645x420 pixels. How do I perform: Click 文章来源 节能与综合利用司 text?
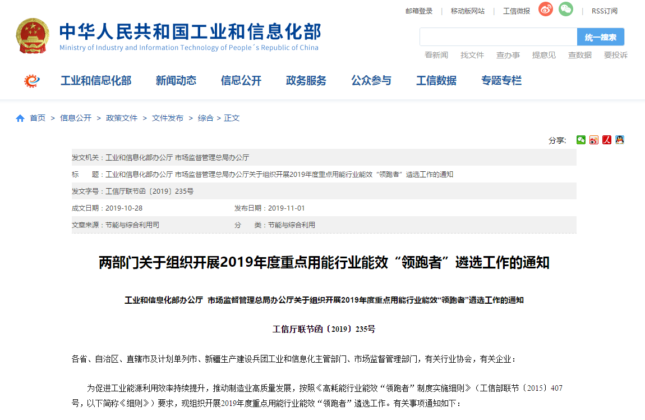pyautogui.click(x=132, y=225)
